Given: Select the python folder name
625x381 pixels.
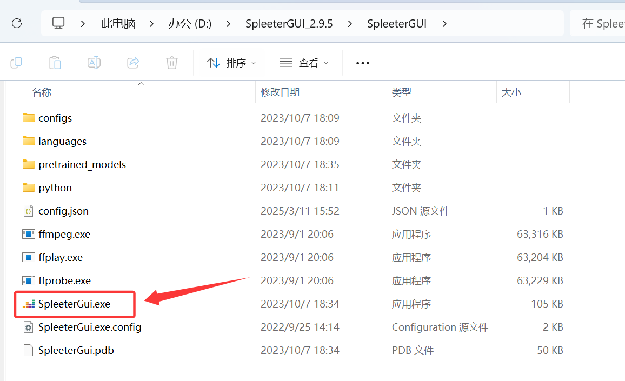Looking at the screenshot, I should tap(55, 188).
